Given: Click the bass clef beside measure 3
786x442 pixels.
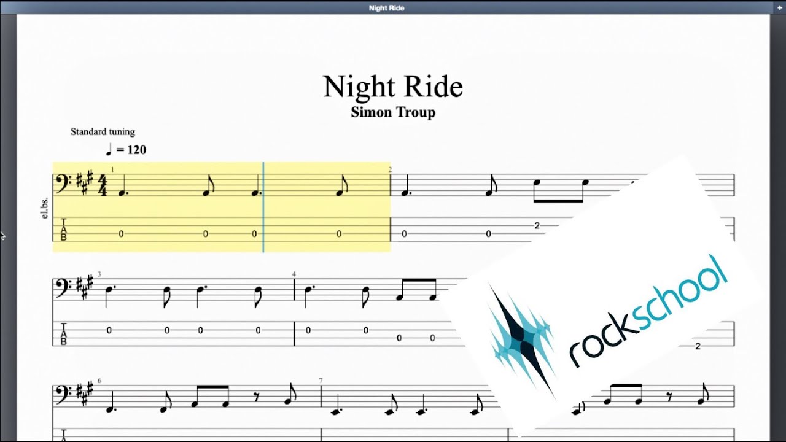Looking at the screenshot, I should (x=64, y=287).
